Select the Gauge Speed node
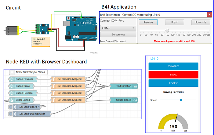The image size is (214, 135). click(124, 100)
